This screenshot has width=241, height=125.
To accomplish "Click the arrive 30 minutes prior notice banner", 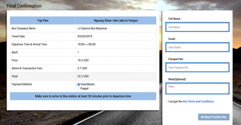I will pos(83,96).
